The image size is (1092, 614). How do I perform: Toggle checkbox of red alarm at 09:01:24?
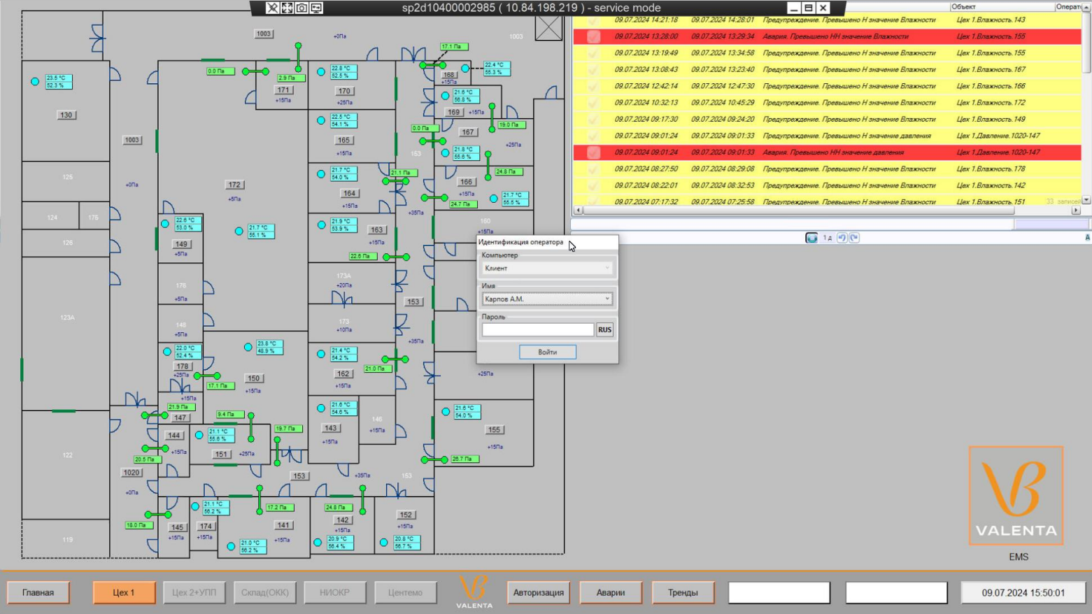593,152
